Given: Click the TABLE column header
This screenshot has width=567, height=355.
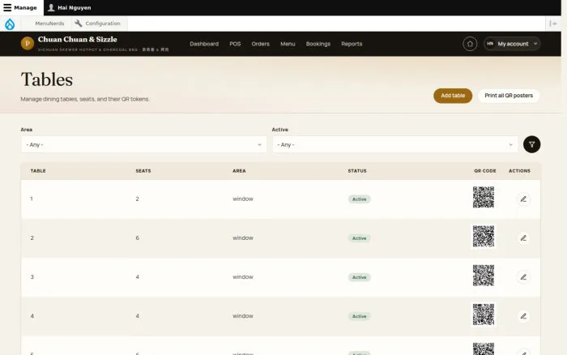Looking at the screenshot, I should pos(38,171).
